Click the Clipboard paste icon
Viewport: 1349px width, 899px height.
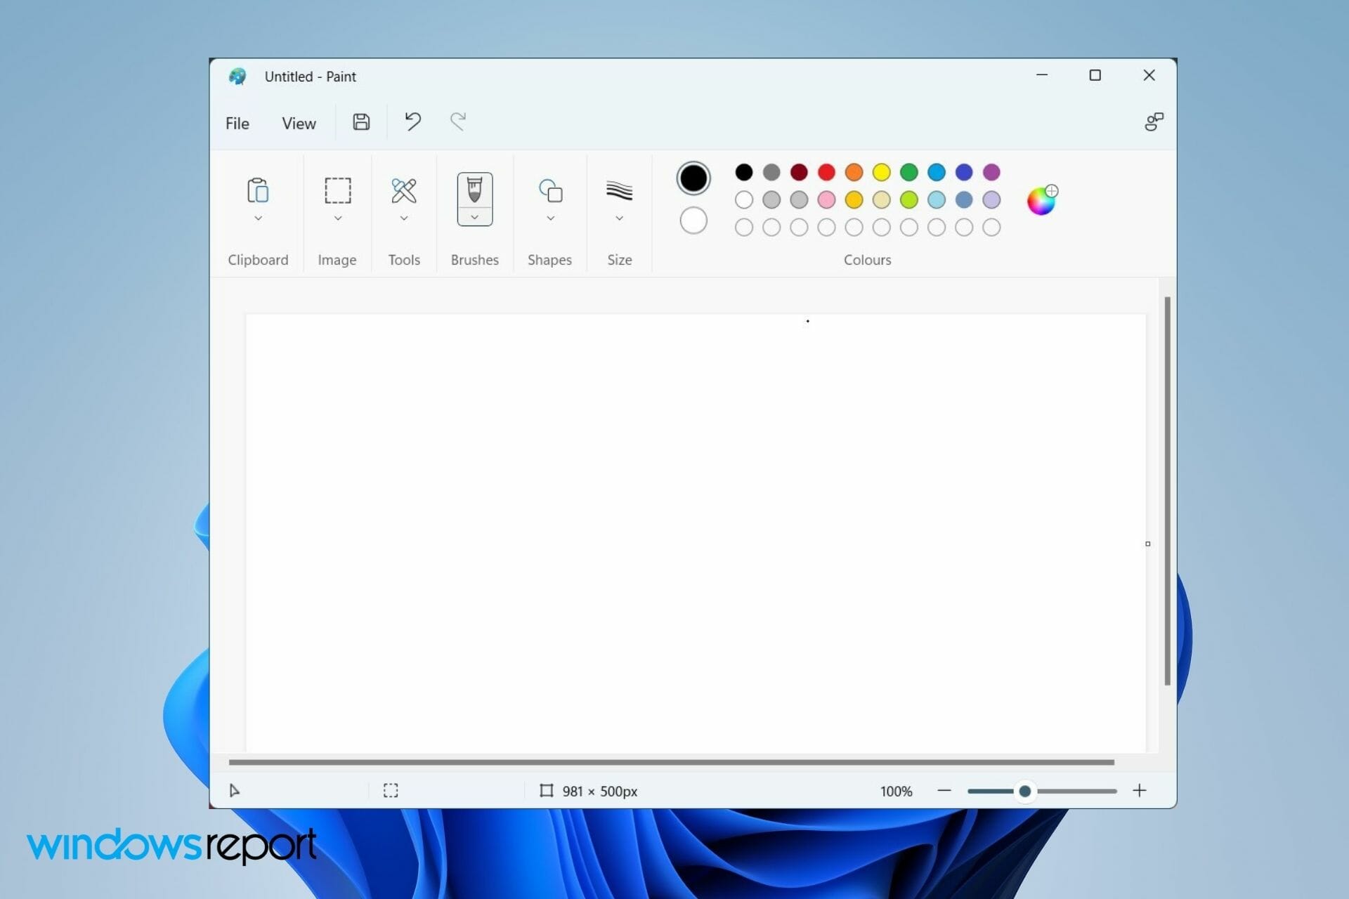click(x=258, y=190)
